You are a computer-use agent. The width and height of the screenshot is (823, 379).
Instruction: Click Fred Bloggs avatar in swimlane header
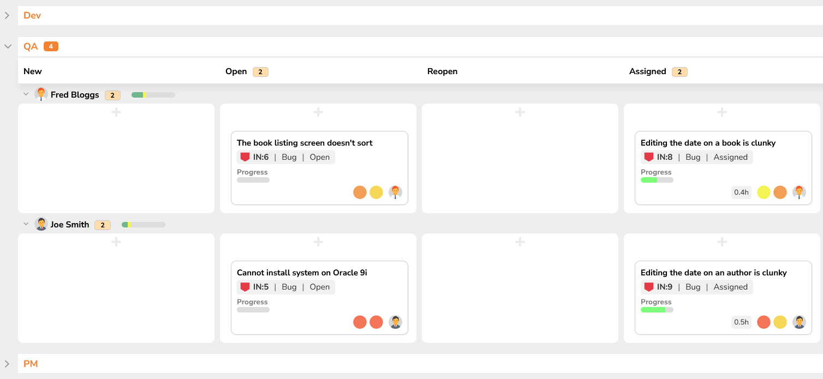coord(41,94)
